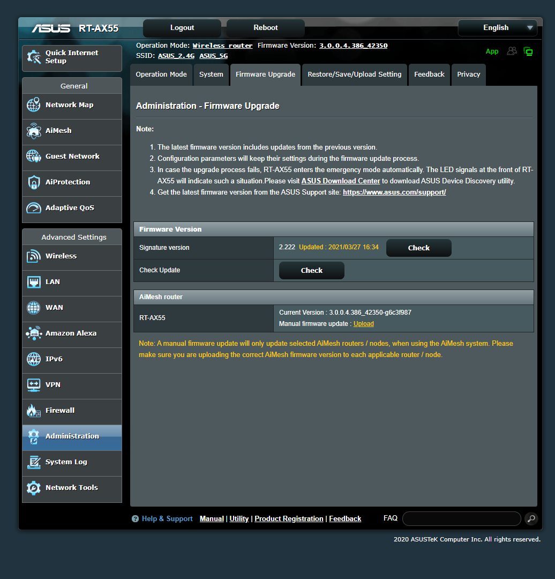Click the ASUS_5G SSID link

pos(214,56)
